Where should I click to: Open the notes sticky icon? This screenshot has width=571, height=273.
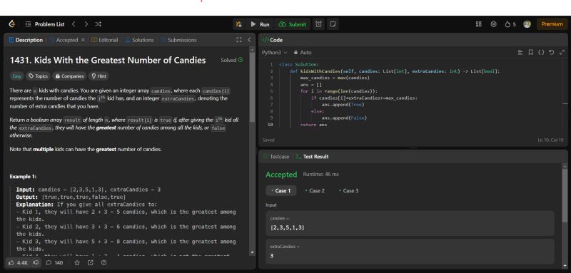(x=333, y=24)
